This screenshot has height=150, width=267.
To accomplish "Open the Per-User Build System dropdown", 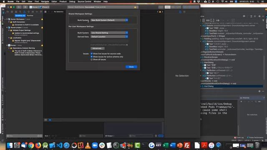I will click(x=109, y=32).
